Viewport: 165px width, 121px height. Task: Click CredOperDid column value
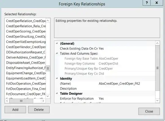(x=108, y=63)
